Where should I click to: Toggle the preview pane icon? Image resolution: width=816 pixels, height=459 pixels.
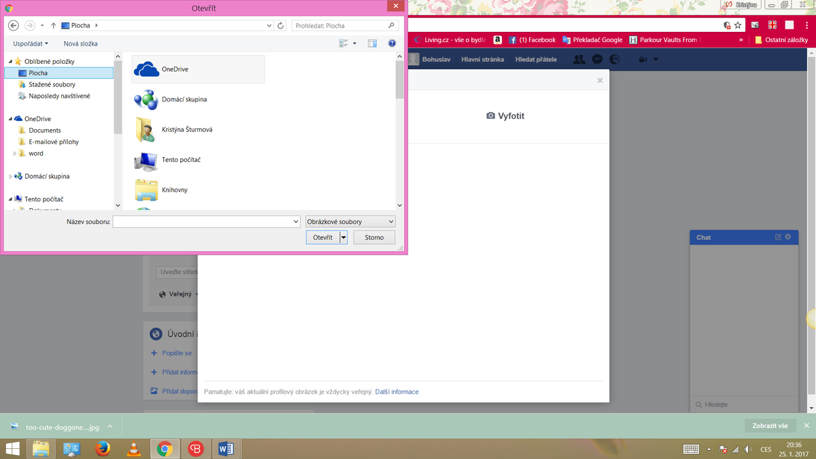click(372, 44)
